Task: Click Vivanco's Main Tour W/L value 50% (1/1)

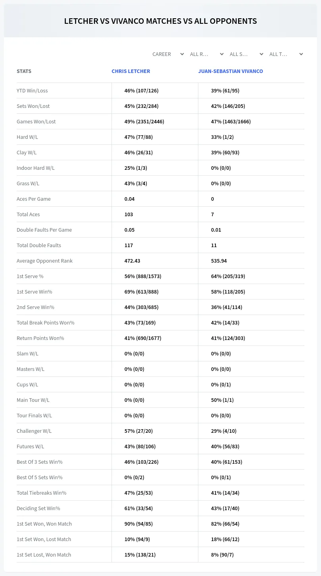Action: point(222,400)
